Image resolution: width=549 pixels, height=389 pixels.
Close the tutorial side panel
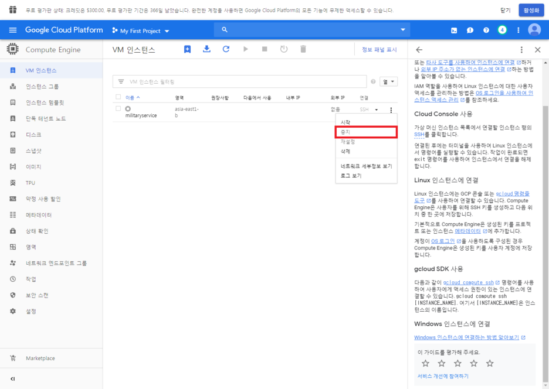(537, 50)
